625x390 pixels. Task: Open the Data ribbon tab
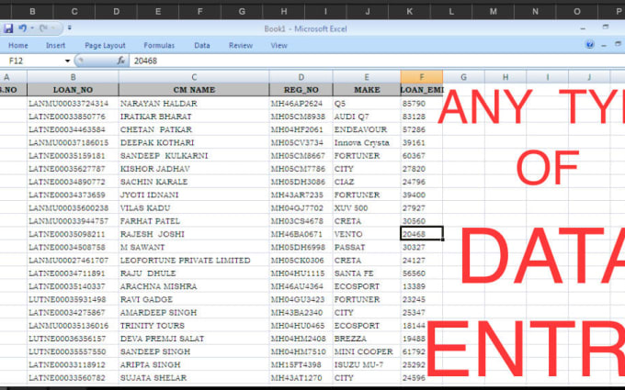202,45
